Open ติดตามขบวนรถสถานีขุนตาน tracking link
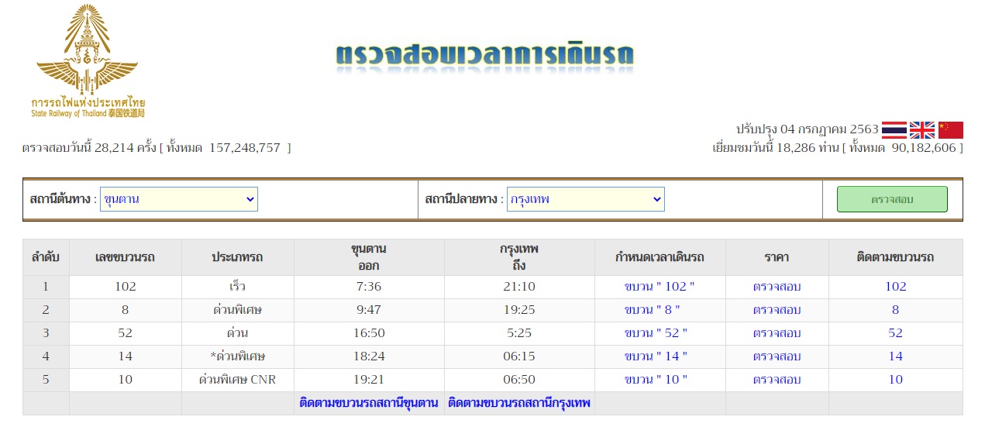The width and height of the screenshot is (985, 427). click(369, 403)
